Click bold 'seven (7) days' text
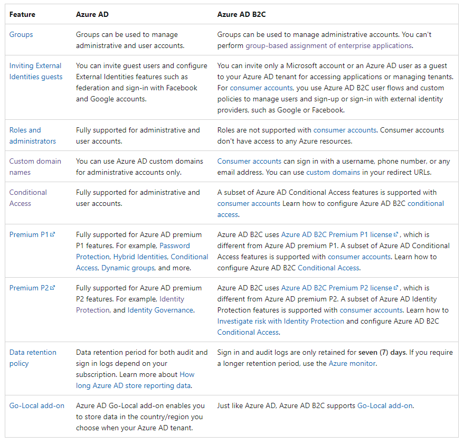 coord(382,352)
